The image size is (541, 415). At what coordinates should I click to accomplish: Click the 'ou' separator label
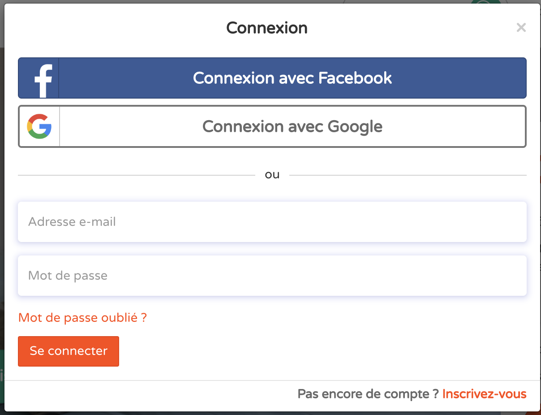(x=272, y=175)
